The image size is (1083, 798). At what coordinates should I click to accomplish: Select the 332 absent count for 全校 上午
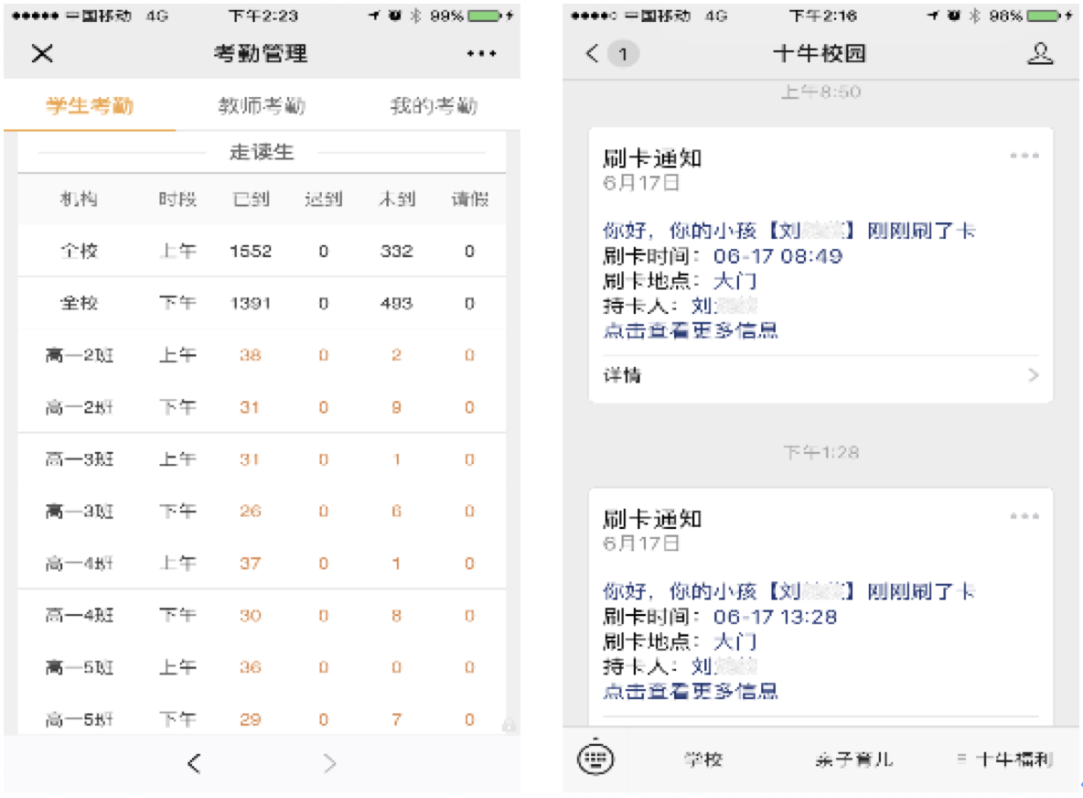coord(396,251)
